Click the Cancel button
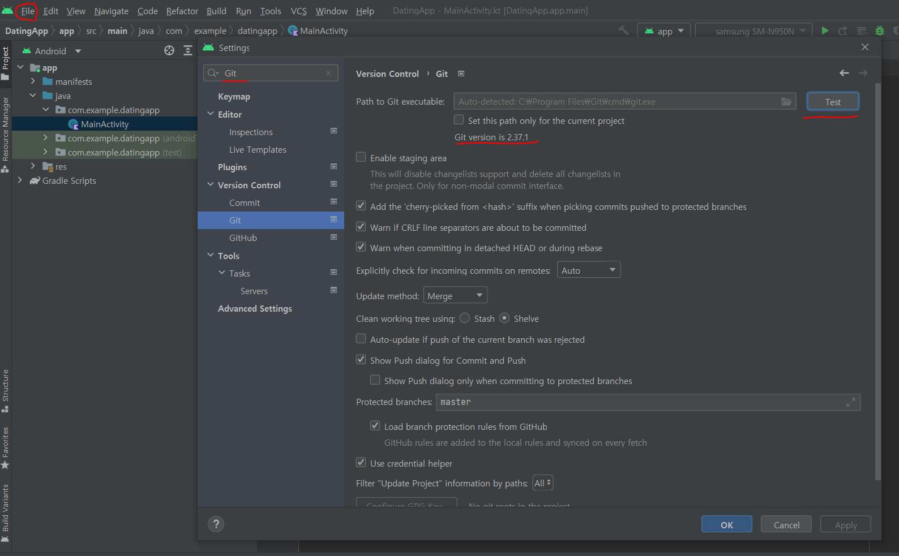 pos(786,524)
